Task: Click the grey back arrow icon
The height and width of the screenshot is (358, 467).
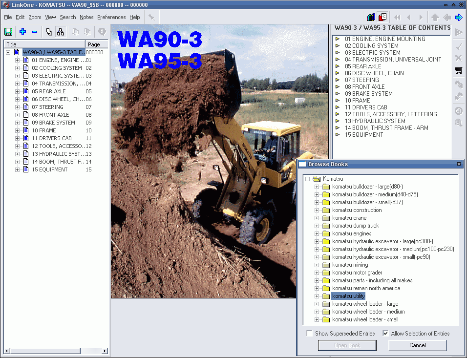Action: (x=447, y=17)
